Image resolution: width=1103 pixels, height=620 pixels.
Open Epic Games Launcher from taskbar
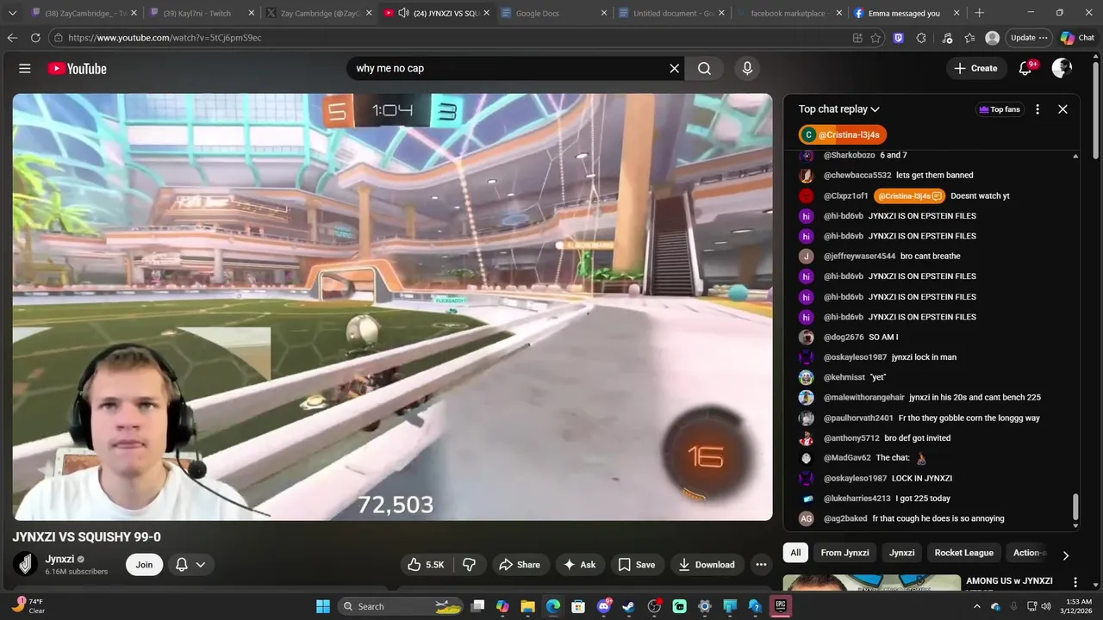(780, 606)
